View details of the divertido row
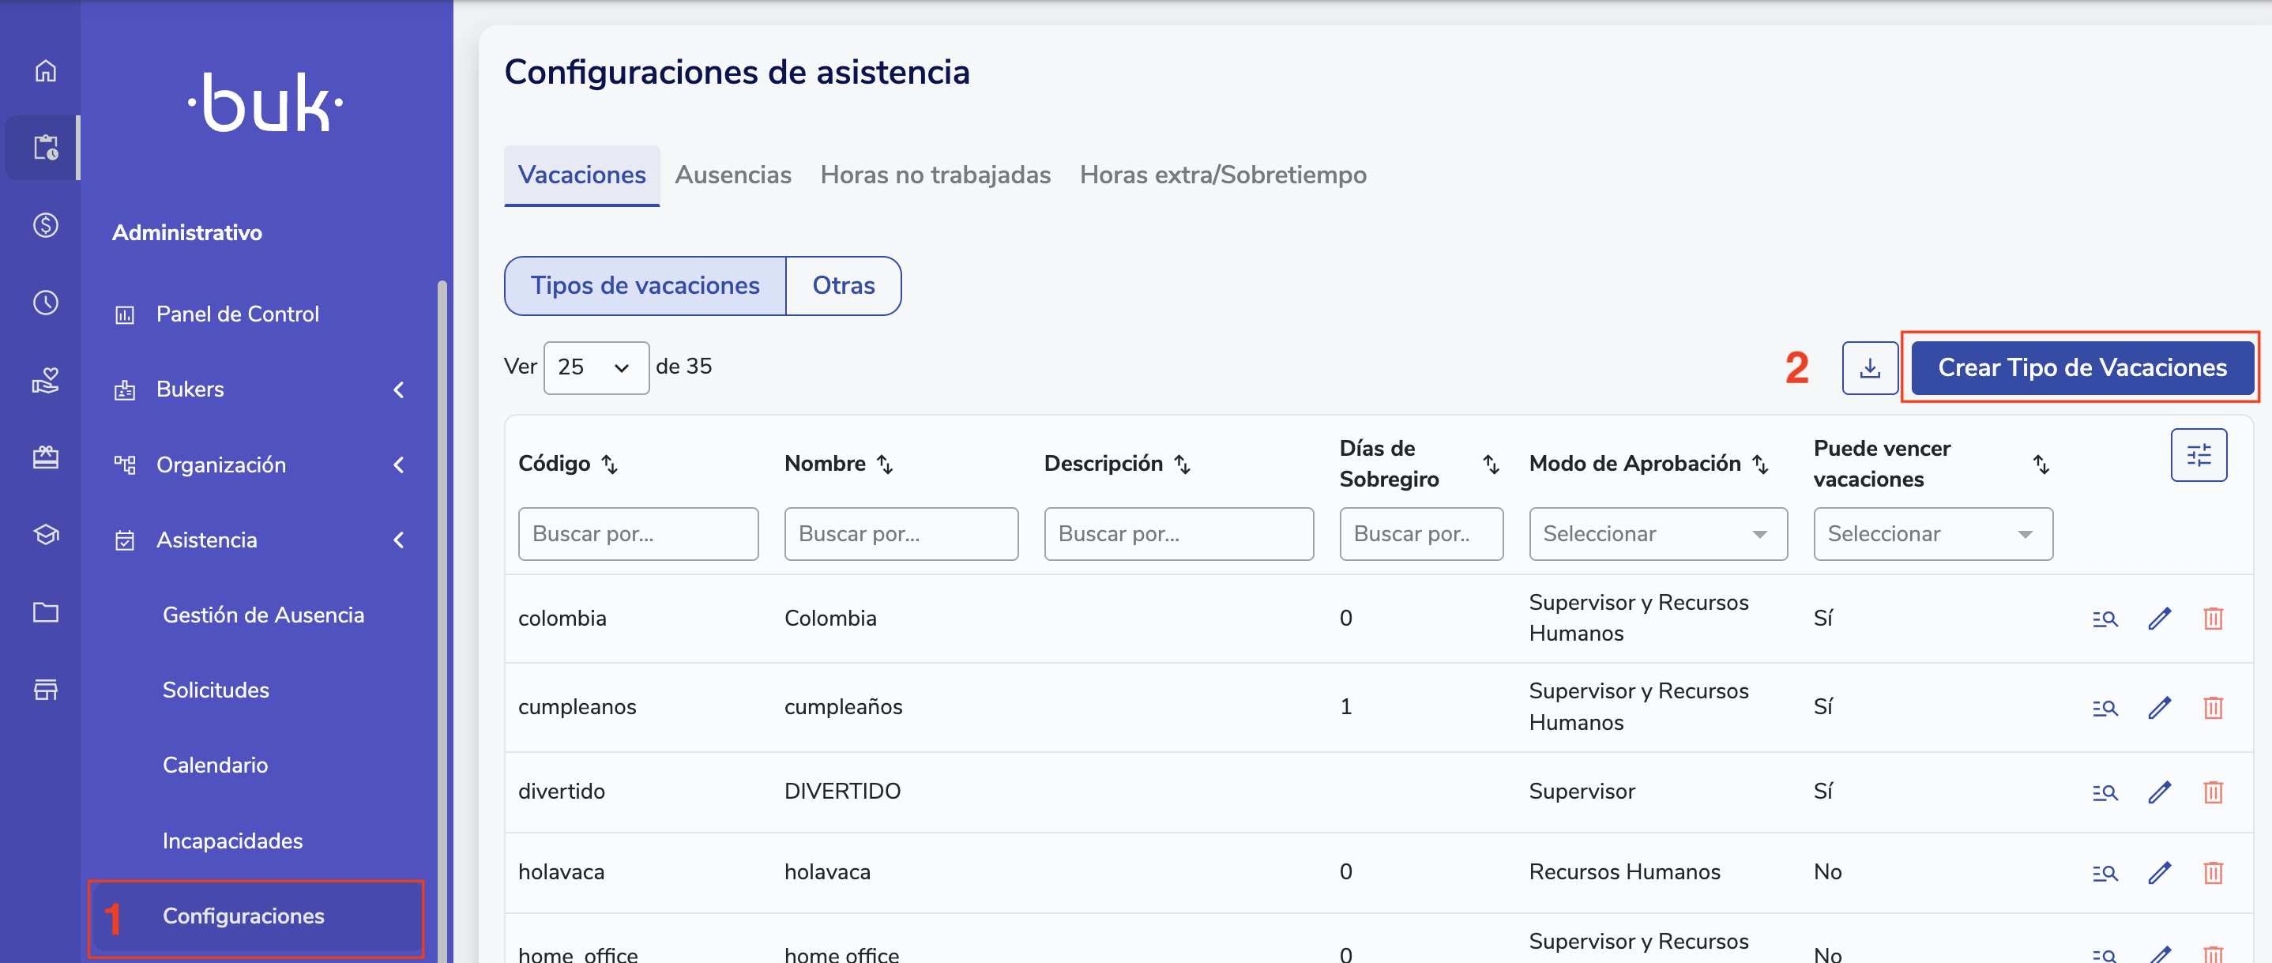The width and height of the screenshot is (2272, 963). pyautogui.click(x=2105, y=793)
